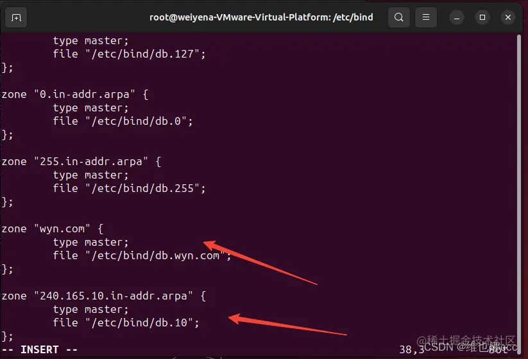This screenshot has width=528, height=359.
Task: Click zone "240.165.10.in-addr.arpa" line
Action: tap(103, 296)
